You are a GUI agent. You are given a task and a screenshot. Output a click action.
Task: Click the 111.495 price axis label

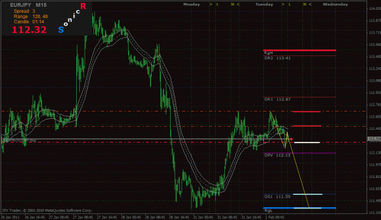coord(375,201)
